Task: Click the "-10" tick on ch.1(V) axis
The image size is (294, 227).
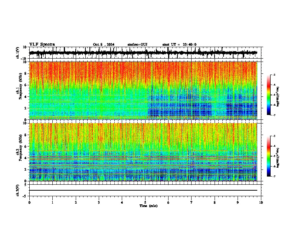Action: pyautogui.click(x=24, y=59)
